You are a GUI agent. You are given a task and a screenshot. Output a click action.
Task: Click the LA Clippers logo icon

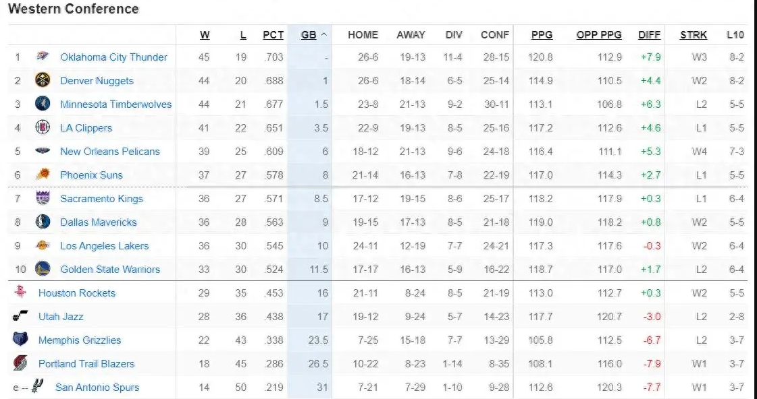[43, 127]
